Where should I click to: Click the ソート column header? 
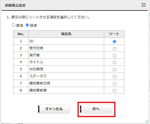(x=114, y=34)
